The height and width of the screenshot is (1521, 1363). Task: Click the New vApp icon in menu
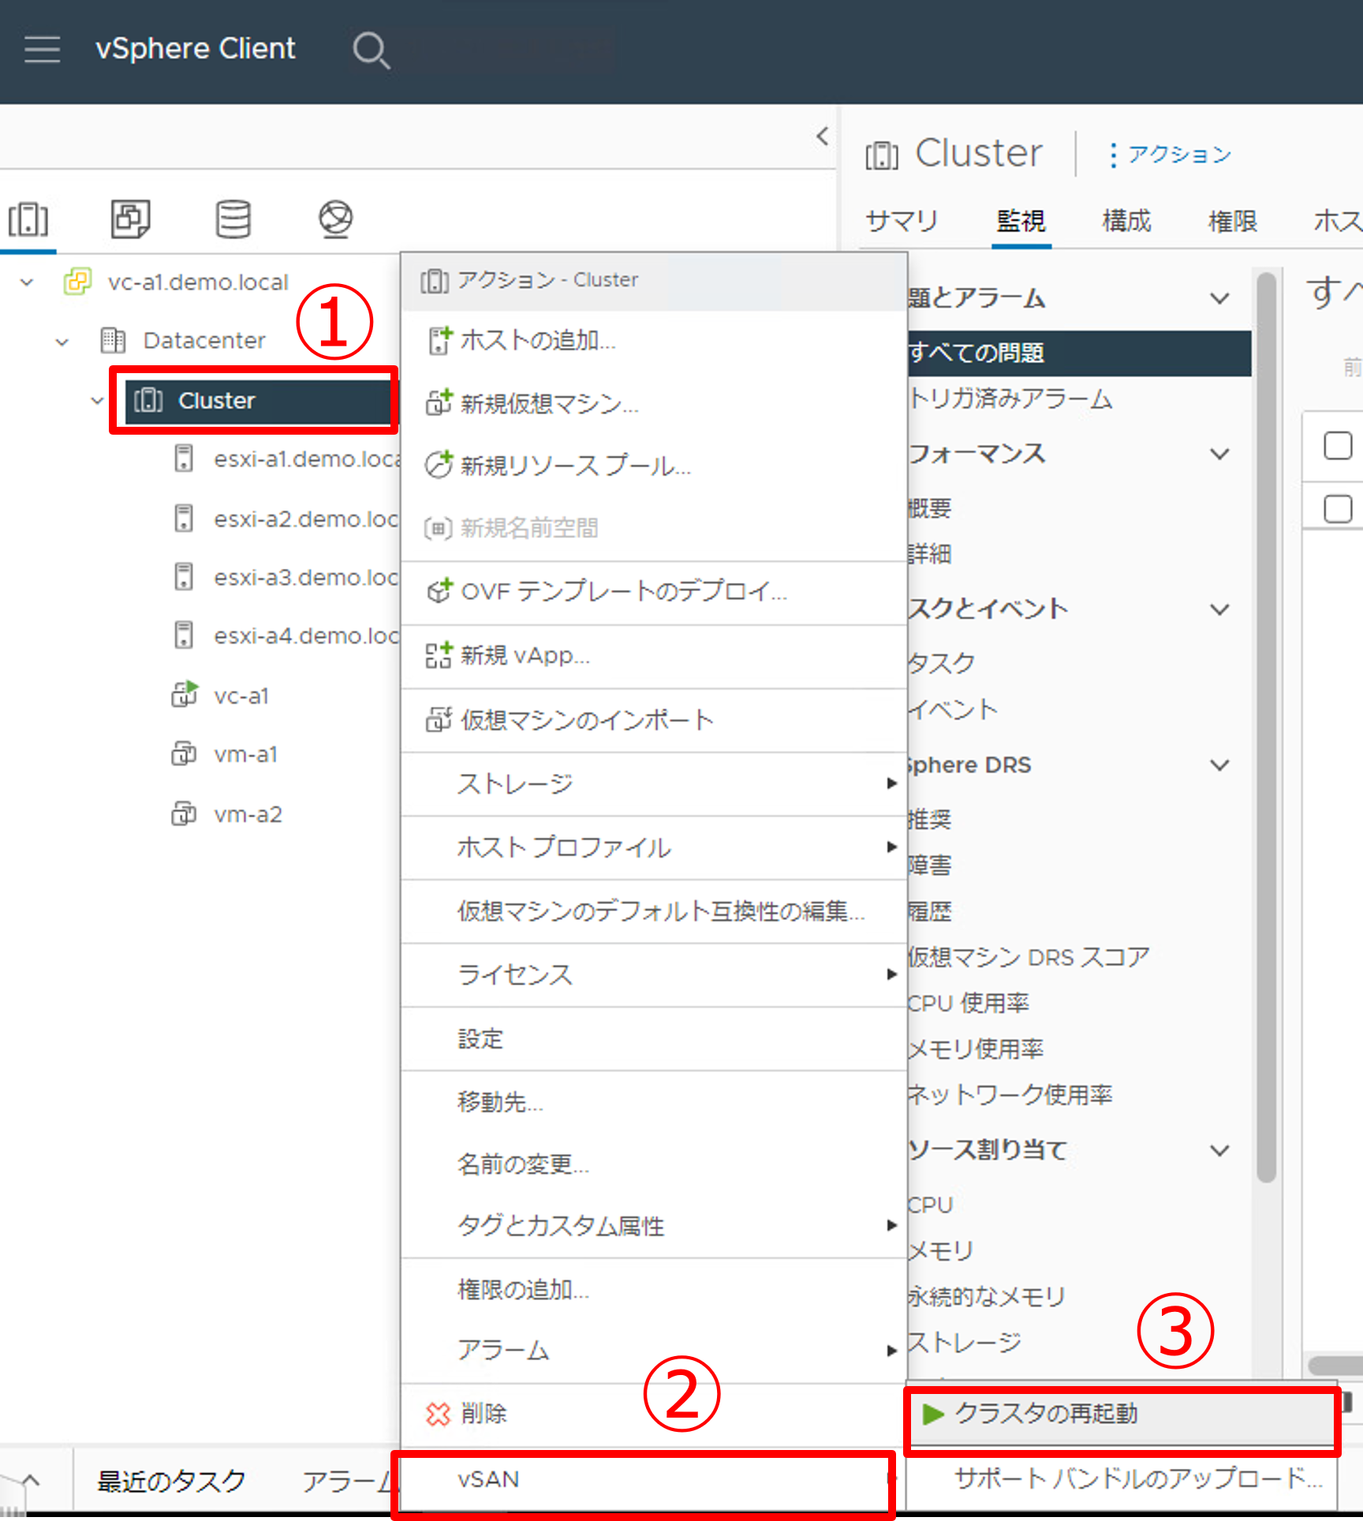click(439, 655)
